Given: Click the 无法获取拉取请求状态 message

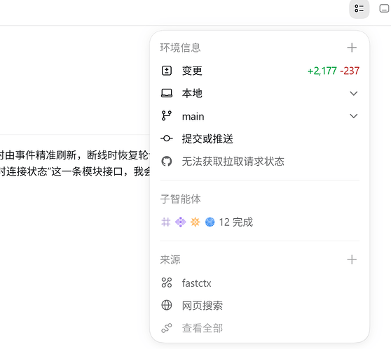Looking at the screenshot, I should (233, 162).
